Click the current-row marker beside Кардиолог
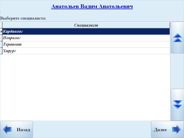 click(1, 32)
